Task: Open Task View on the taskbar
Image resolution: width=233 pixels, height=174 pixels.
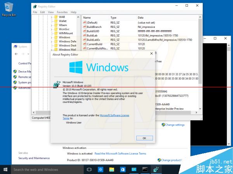Action: (89, 170)
